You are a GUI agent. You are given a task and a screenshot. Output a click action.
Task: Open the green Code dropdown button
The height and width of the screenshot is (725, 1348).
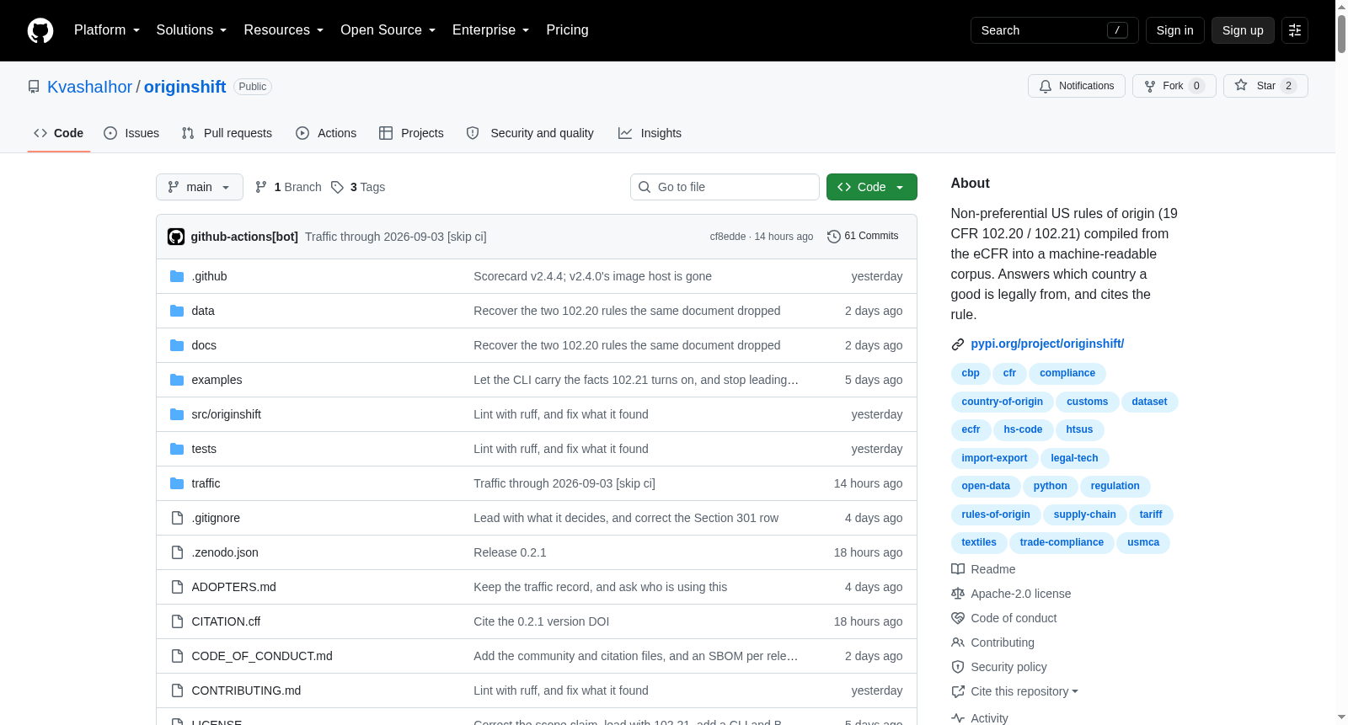(x=872, y=187)
